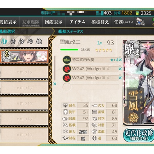Click the green bucket resource icon

click(137, 13)
